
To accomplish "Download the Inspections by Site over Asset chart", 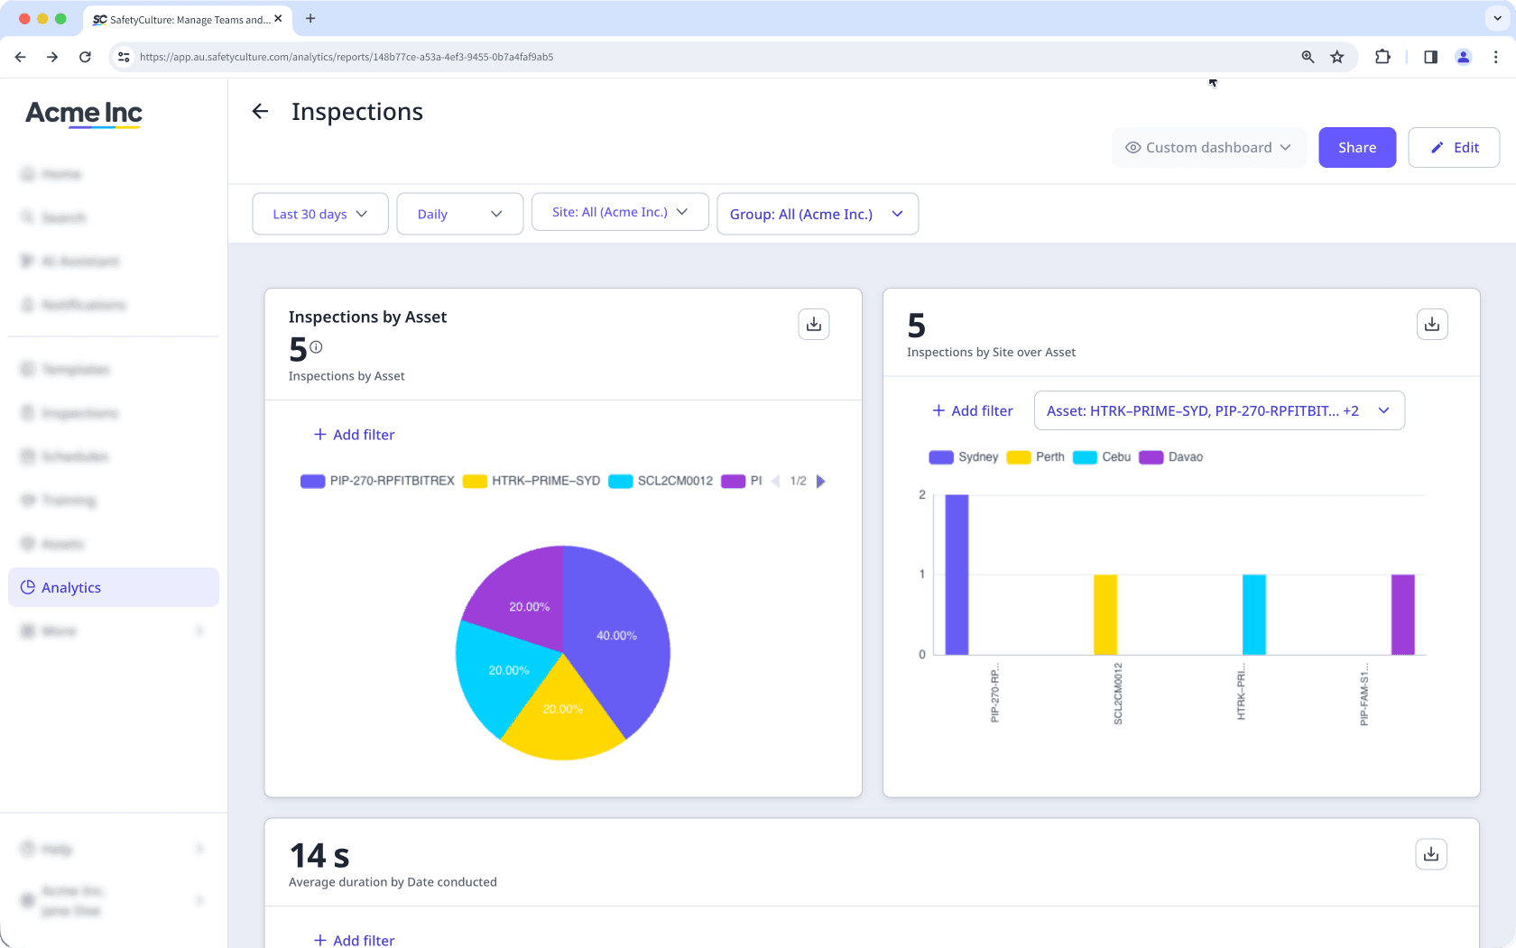I will coord(1431,324).
